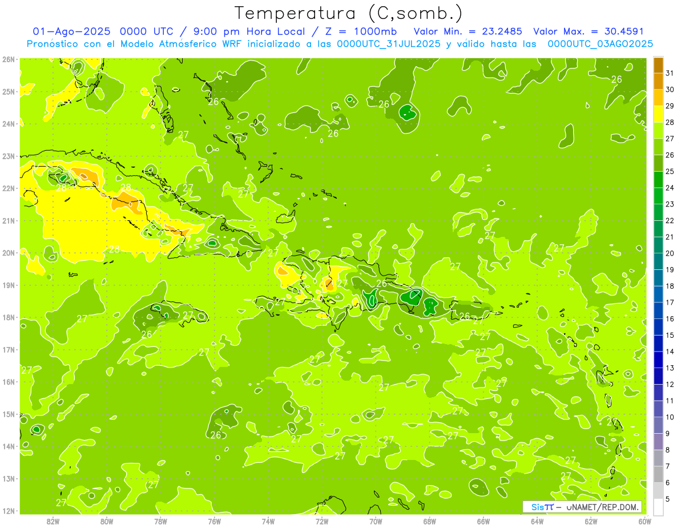Click the 76W longitude axis label
Viewport: 685px width, 529px height.
tap(214, 520)
